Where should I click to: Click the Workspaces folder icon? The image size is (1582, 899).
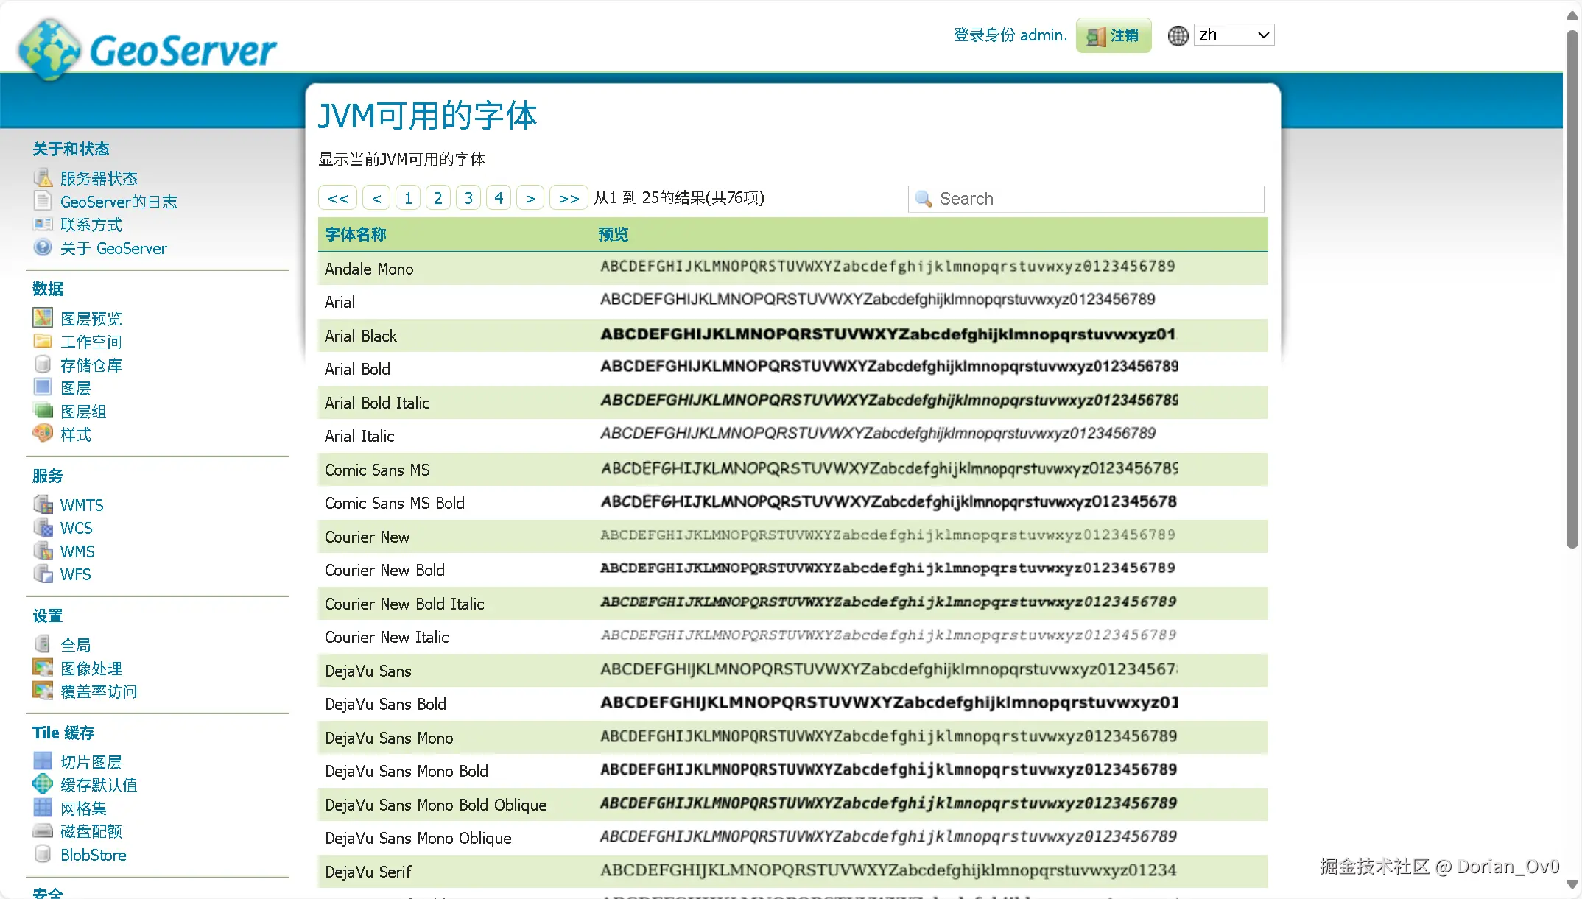[x=43, y=342]
